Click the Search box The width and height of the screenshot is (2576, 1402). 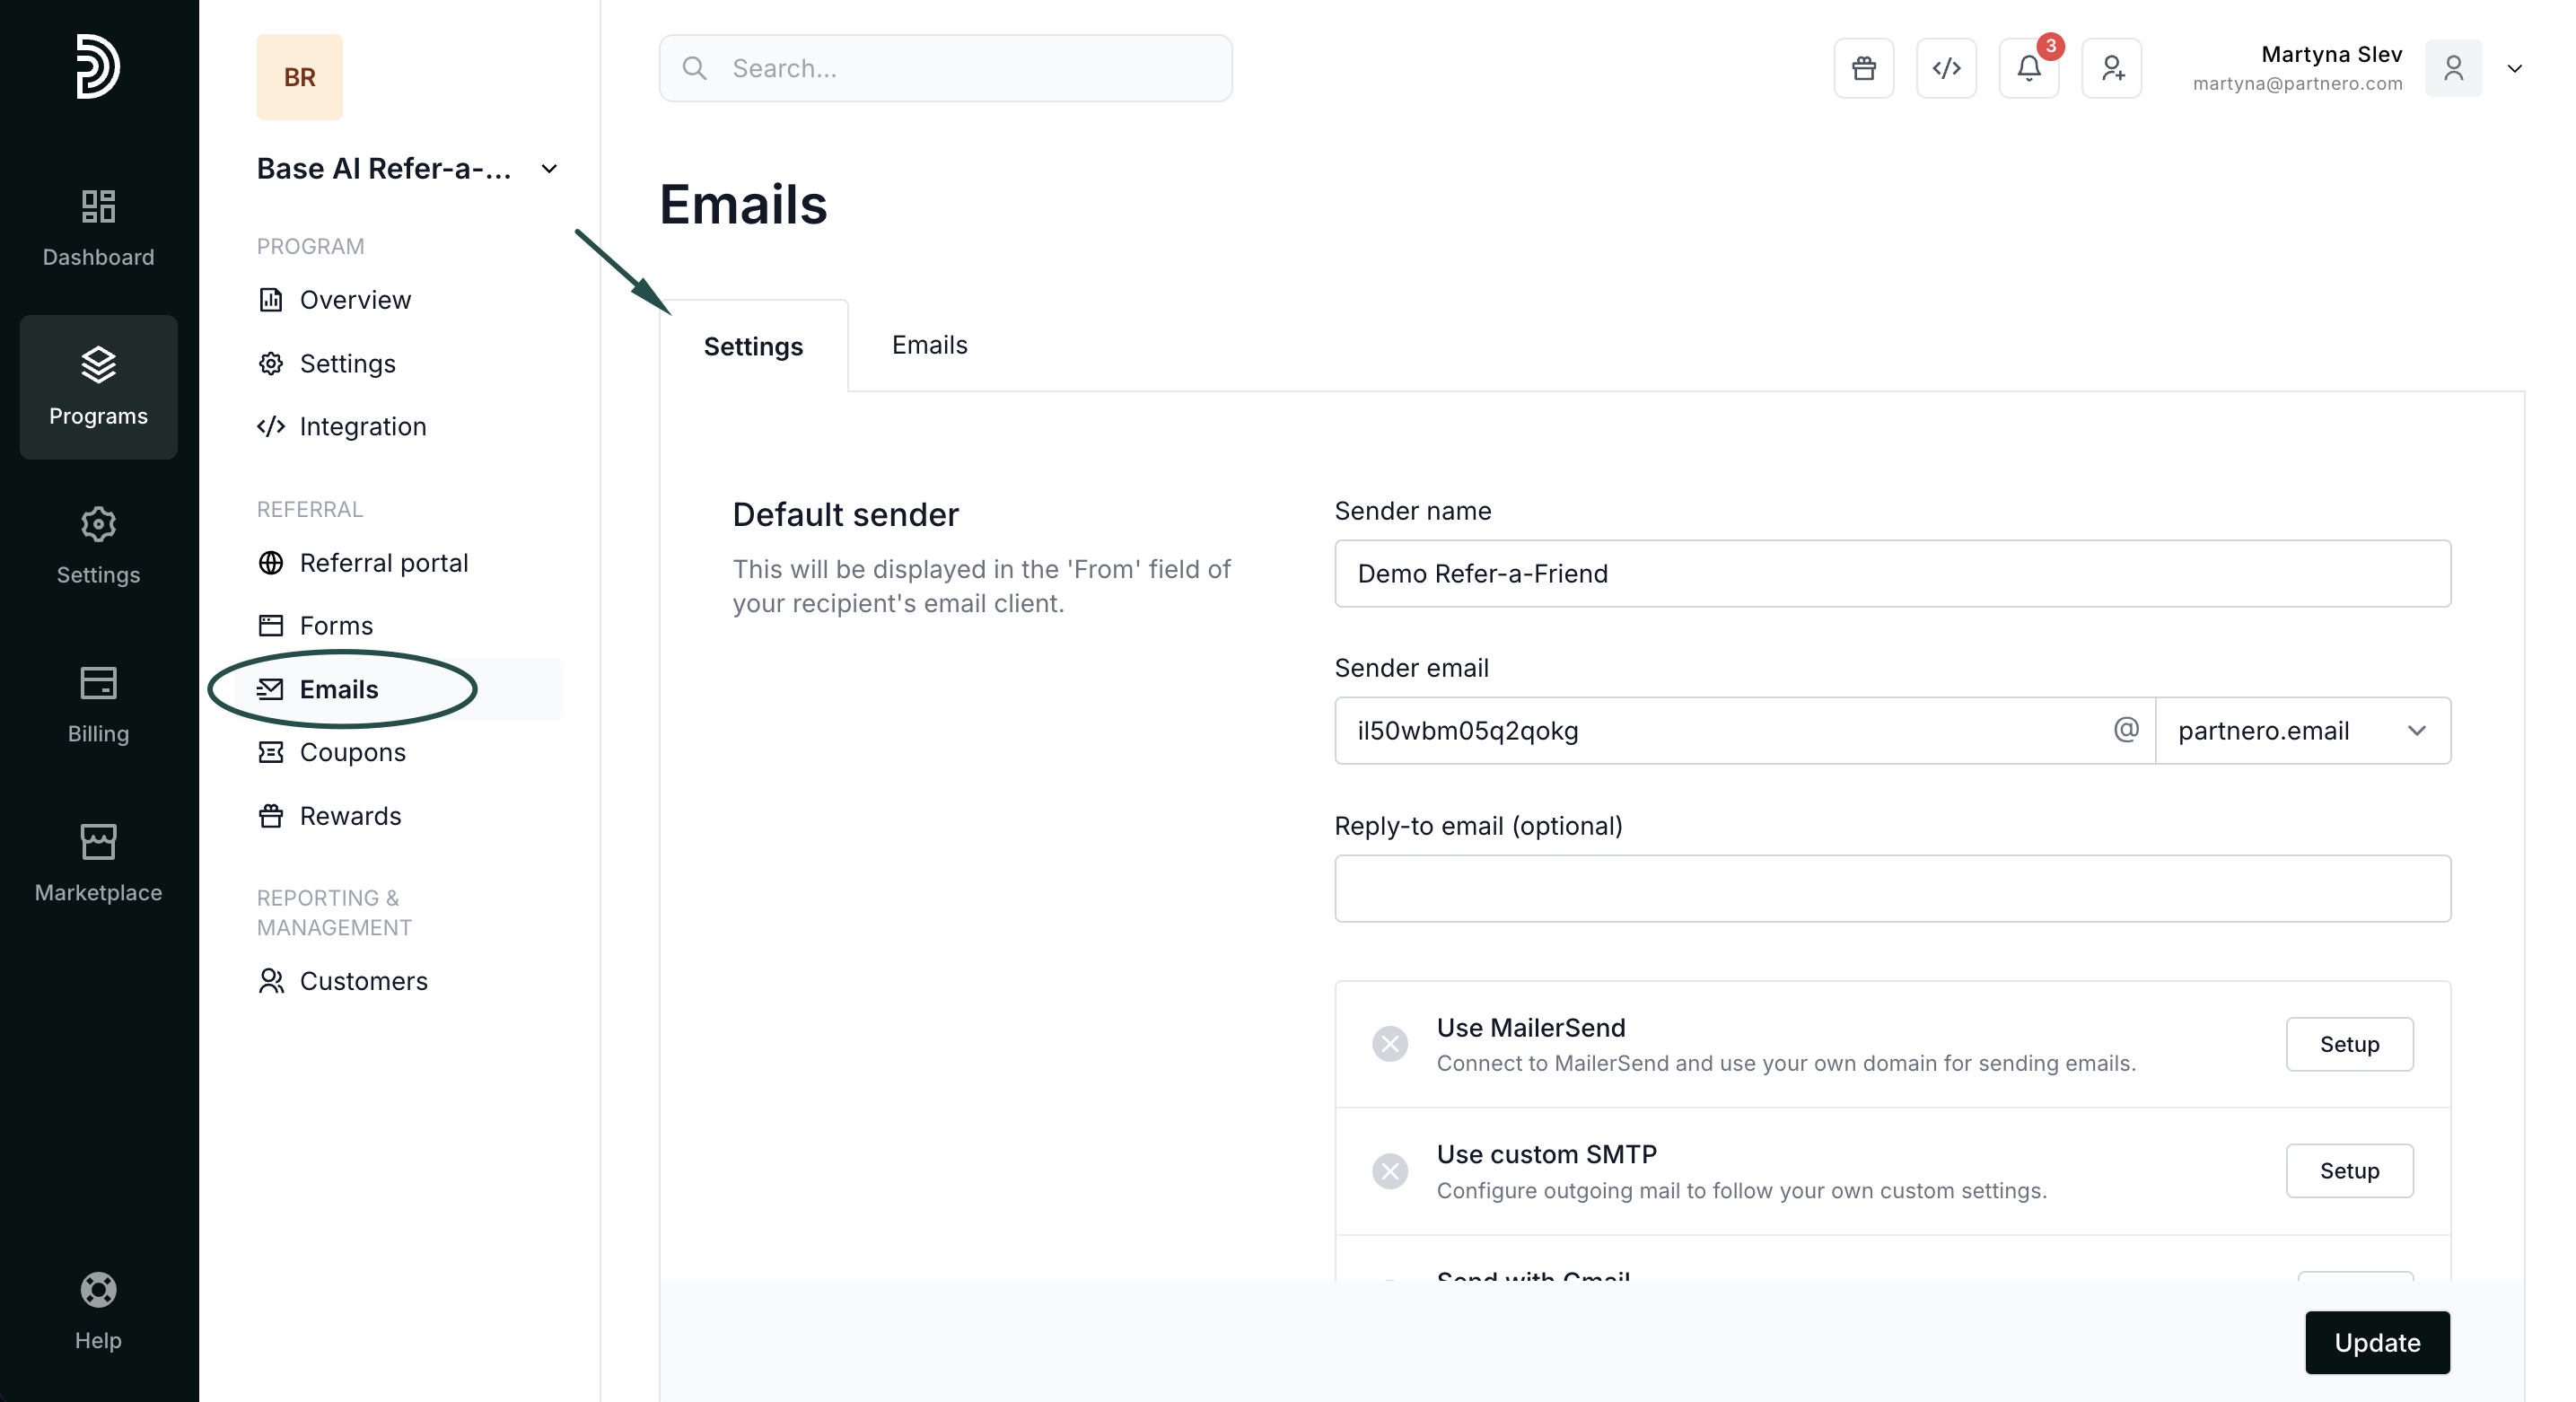click(x=945, y=68)
